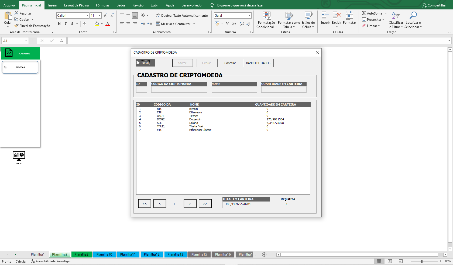Image resolution: width=453 pixels, height=265 pixels.
Task: Click Page Layout view status icon
Action: click(390, 261)
